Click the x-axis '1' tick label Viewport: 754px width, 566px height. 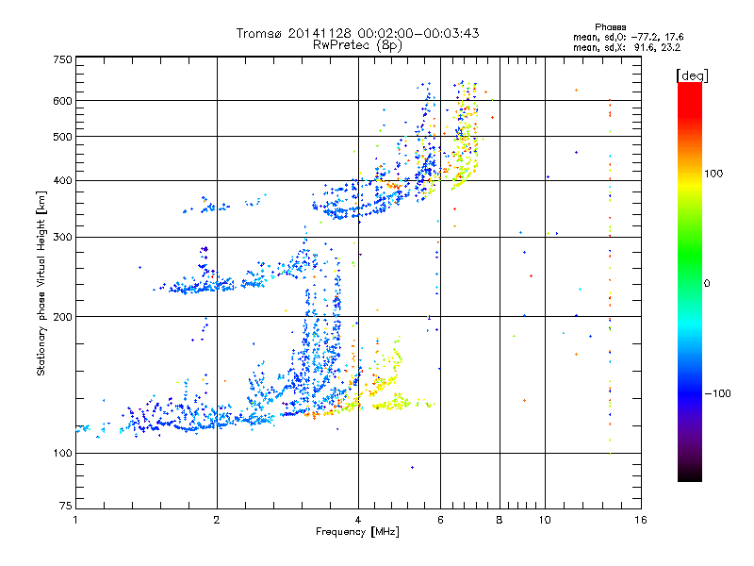pos(75,520)
